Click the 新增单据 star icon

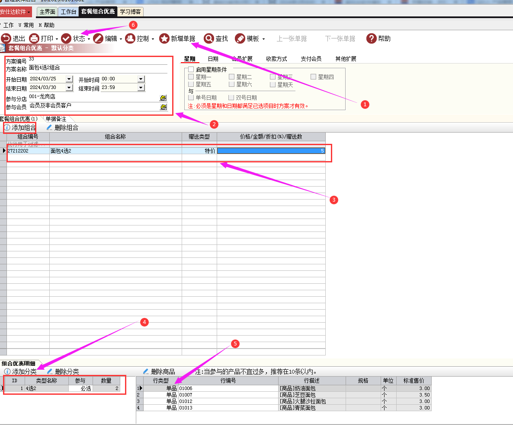[x=164, y=38]
